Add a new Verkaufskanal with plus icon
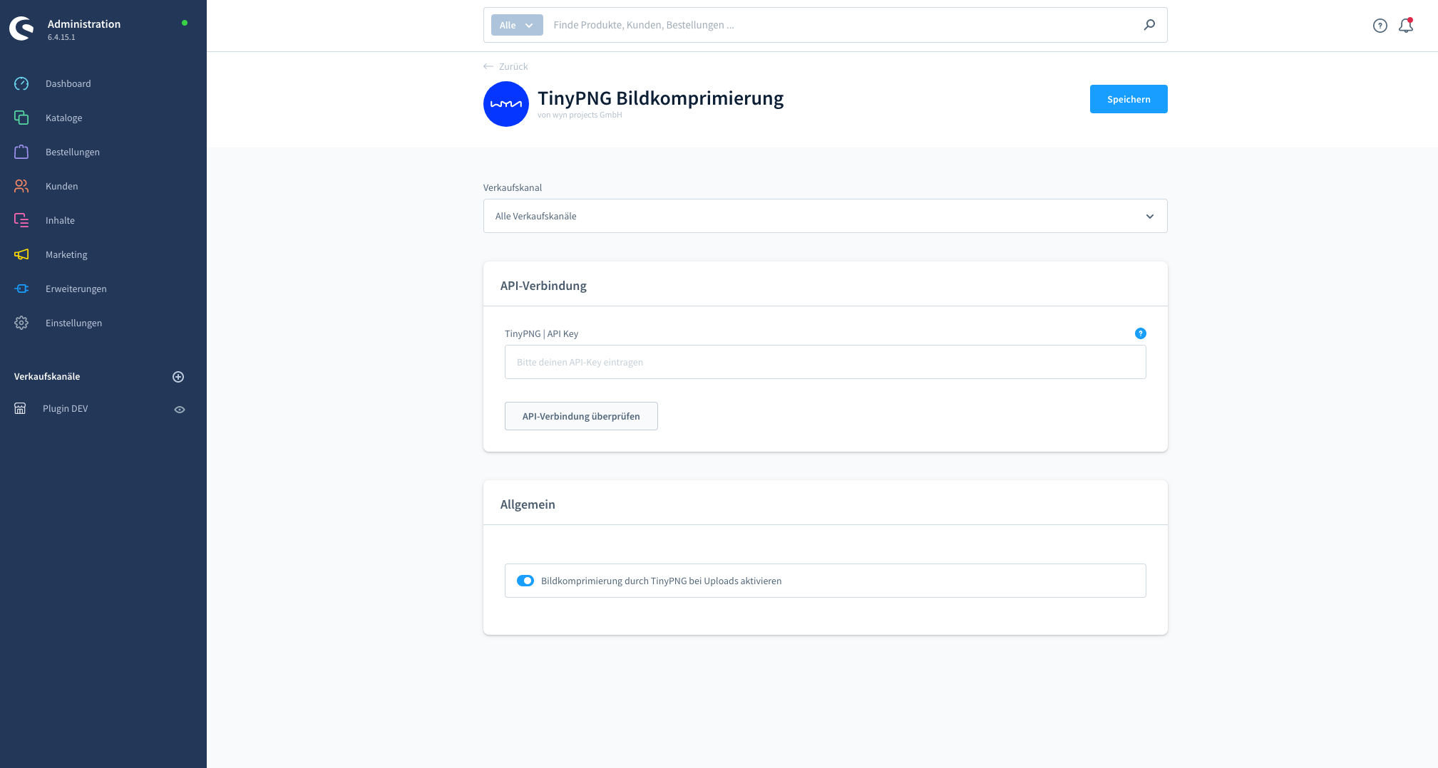The height and width of the screenshot is (768, 1438). pyautogui.click(x=178, y=377)
